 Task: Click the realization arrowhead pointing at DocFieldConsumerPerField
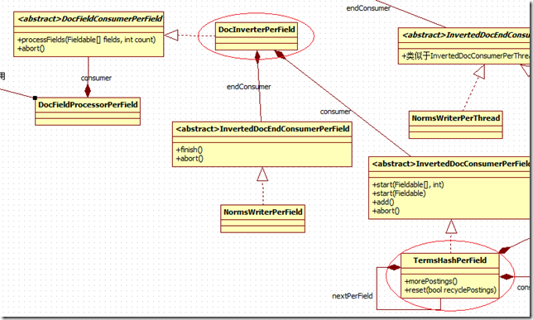click(171, 35)
